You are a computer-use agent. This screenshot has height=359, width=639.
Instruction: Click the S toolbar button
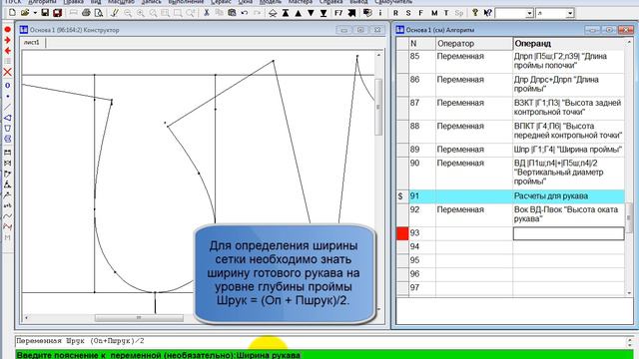point(408,13)
